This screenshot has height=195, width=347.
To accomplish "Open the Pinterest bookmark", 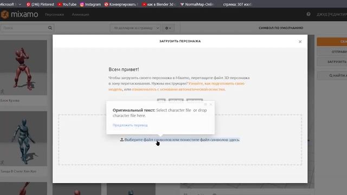I will (40, 4).
